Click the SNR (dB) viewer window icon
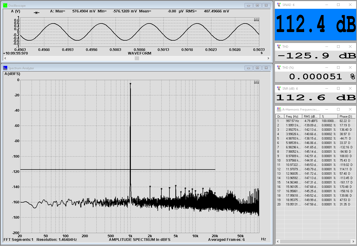Viewport: 357px width, 246px height. coord(279,88)
